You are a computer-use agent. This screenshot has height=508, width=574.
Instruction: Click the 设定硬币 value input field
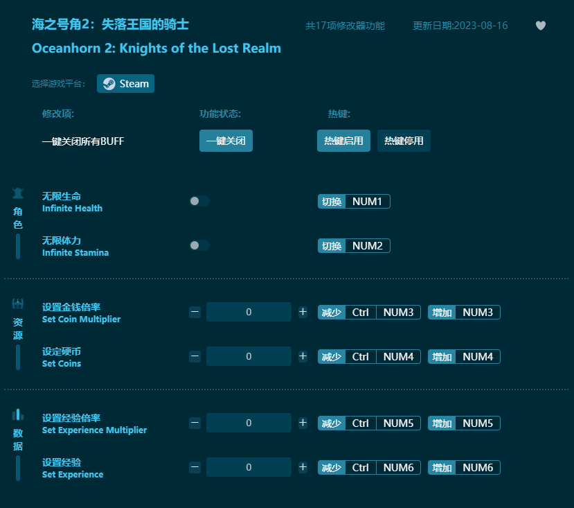249,356
